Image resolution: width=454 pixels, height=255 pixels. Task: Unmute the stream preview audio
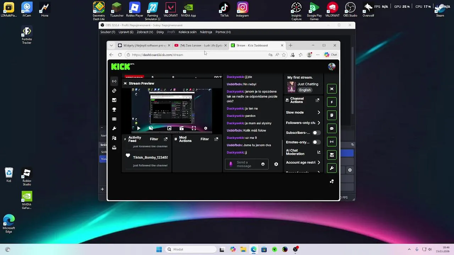point(151,128)
